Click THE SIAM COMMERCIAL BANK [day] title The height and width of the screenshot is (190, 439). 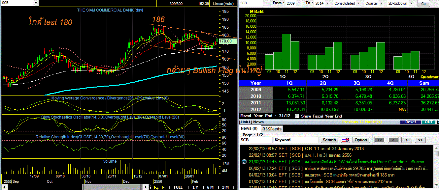110,10
